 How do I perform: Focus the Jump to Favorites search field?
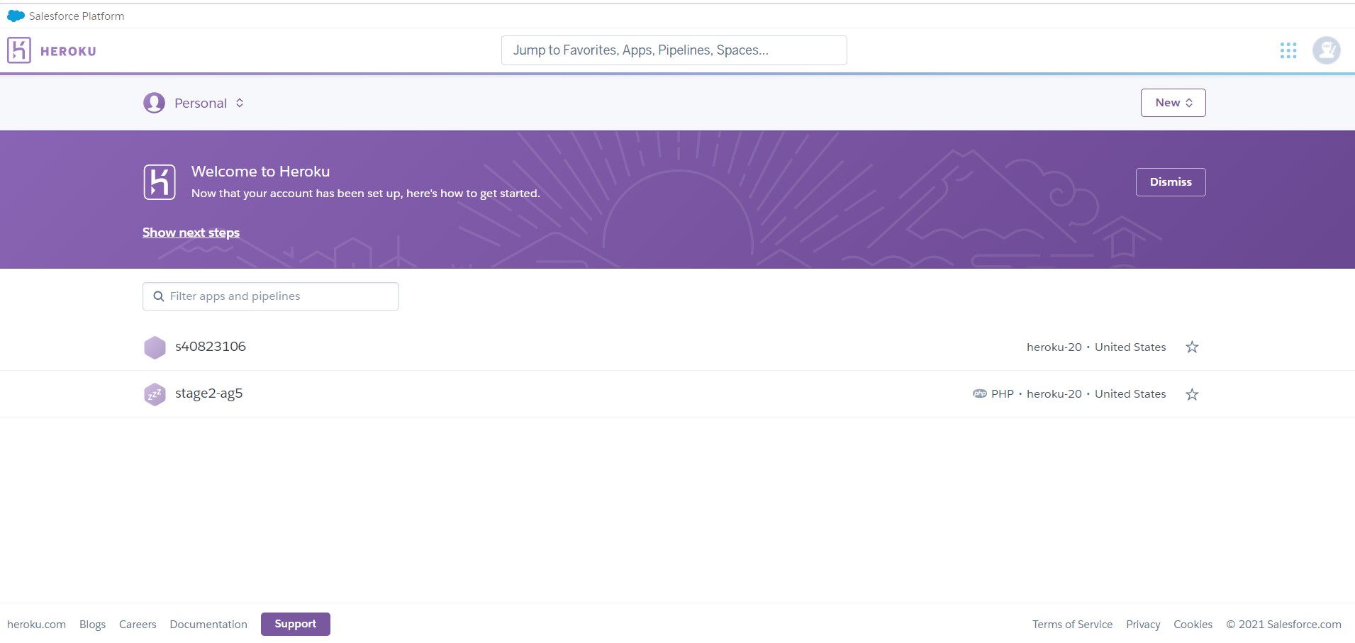674,50
